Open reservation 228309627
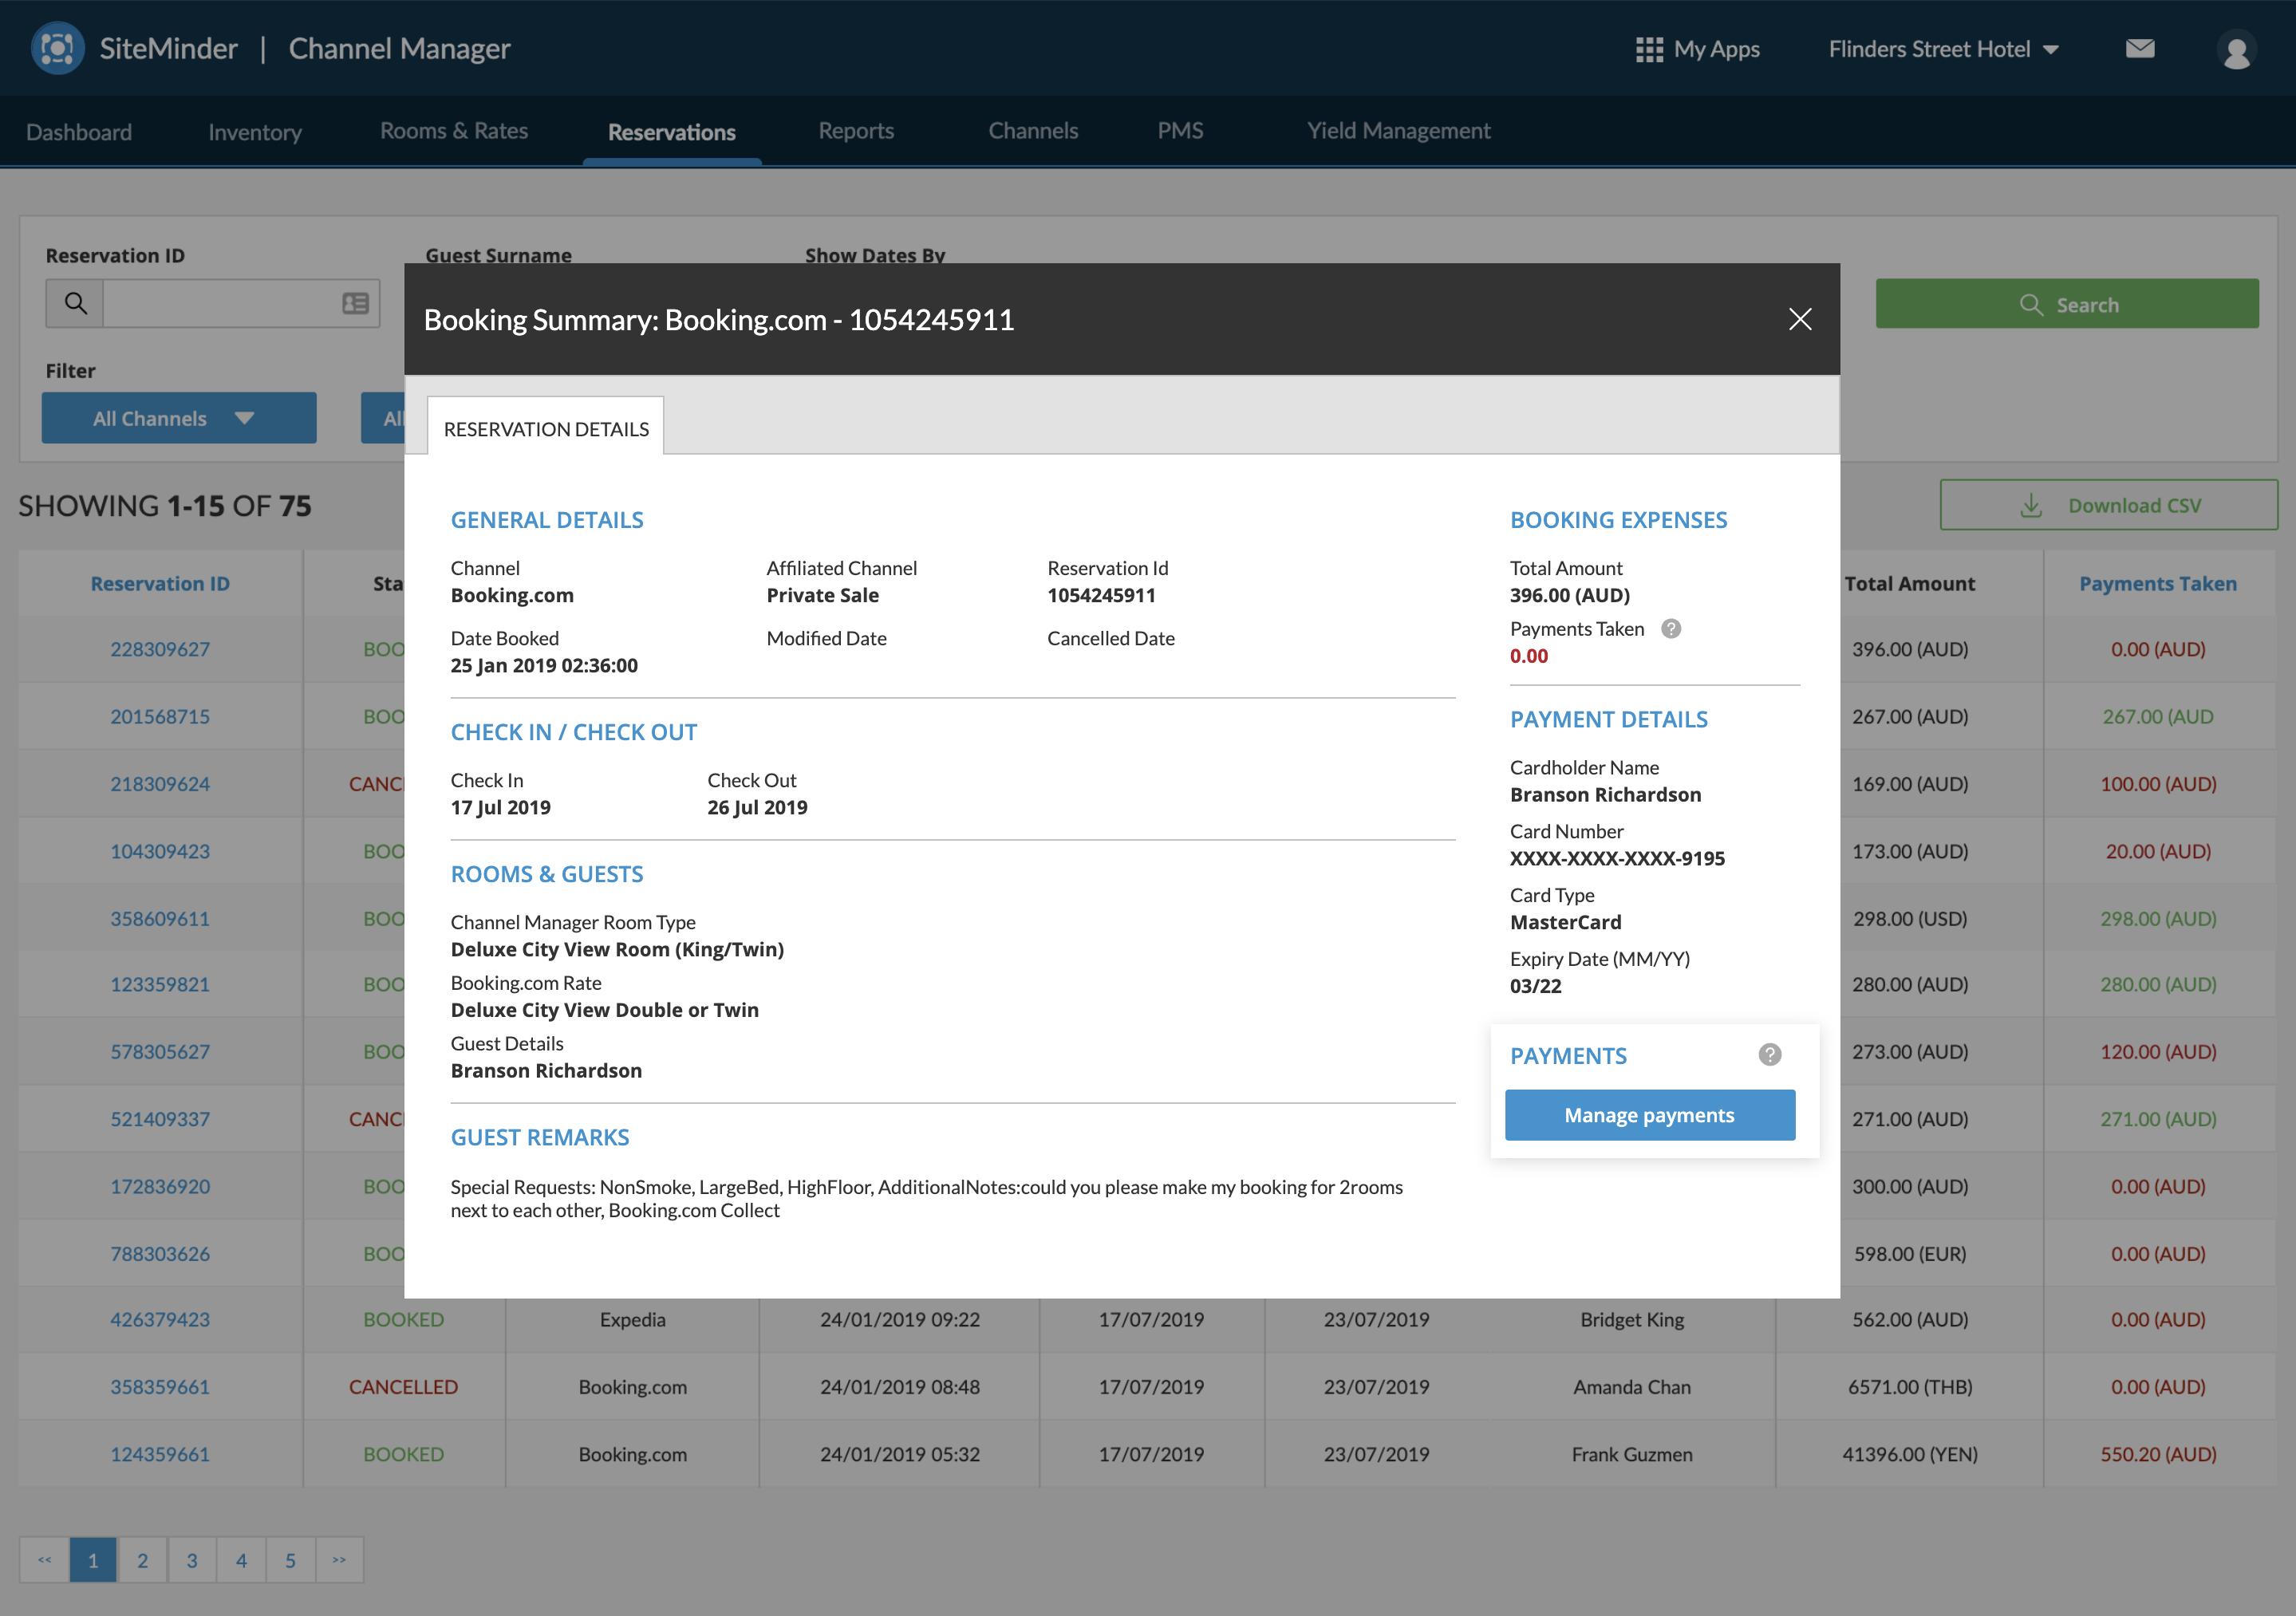This screenshot has height=1616, width=2296. click(160, 649)
